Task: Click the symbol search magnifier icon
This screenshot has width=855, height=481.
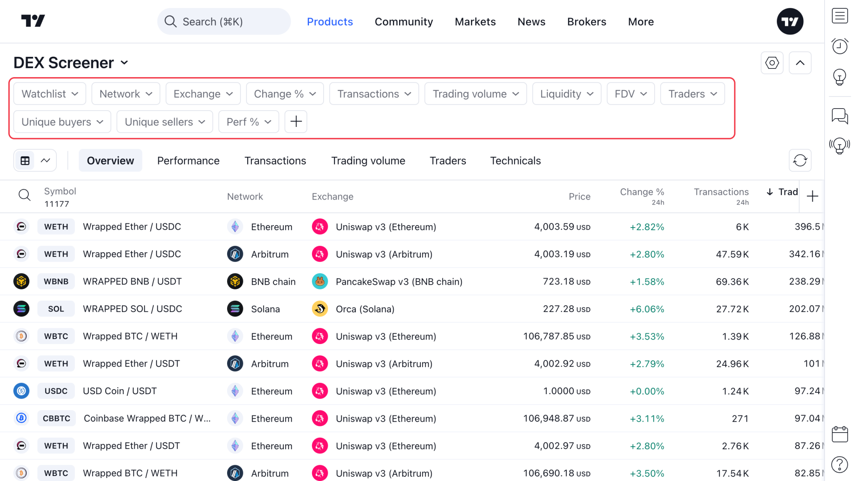Action: [x=25, y=195]
